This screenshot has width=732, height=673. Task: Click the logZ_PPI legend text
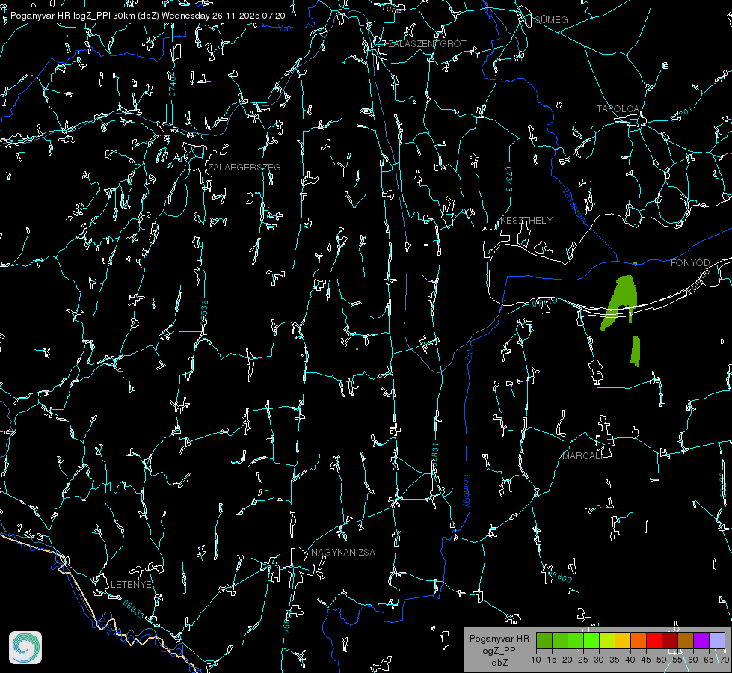pos(499,650)
